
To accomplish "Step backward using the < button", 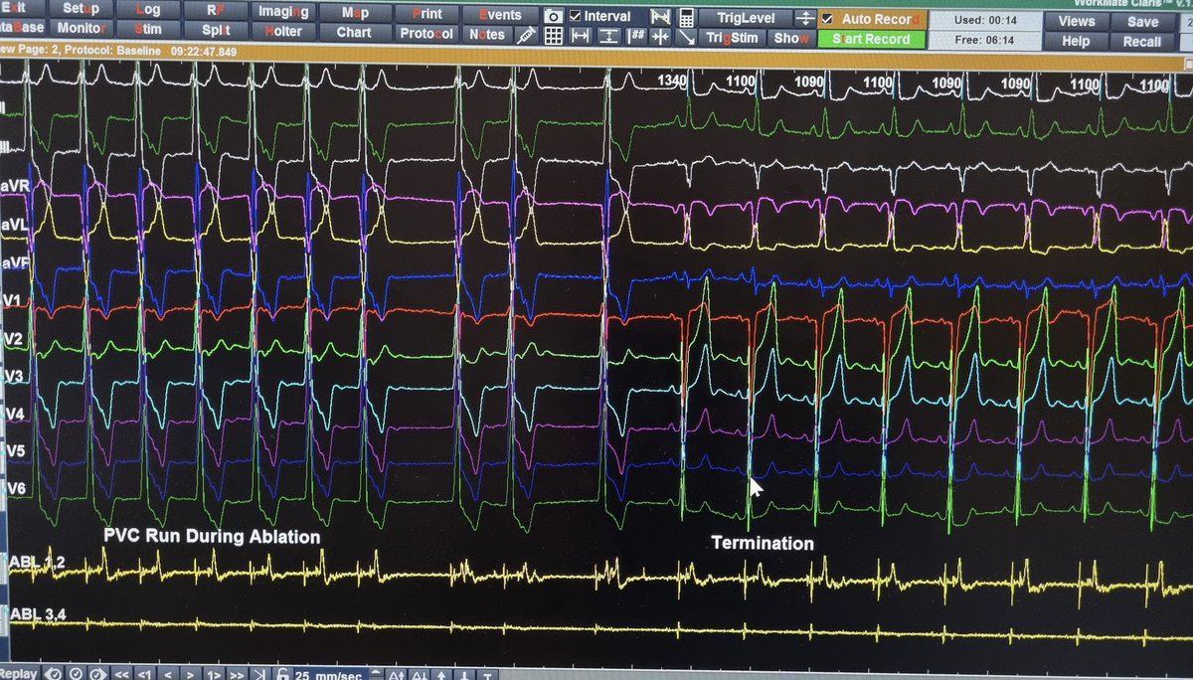I will pos(168,673).
